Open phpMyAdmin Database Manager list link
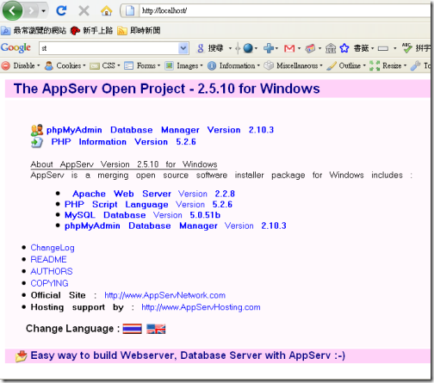Viewport: 434px width, 383px height. coord(175,226)
